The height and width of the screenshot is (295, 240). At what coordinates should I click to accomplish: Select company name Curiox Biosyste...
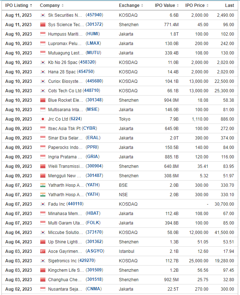pyautogui.click(x=65, y=81)
